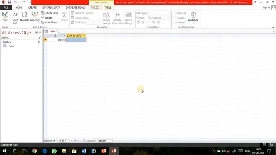Add a Short Text field

16,18
